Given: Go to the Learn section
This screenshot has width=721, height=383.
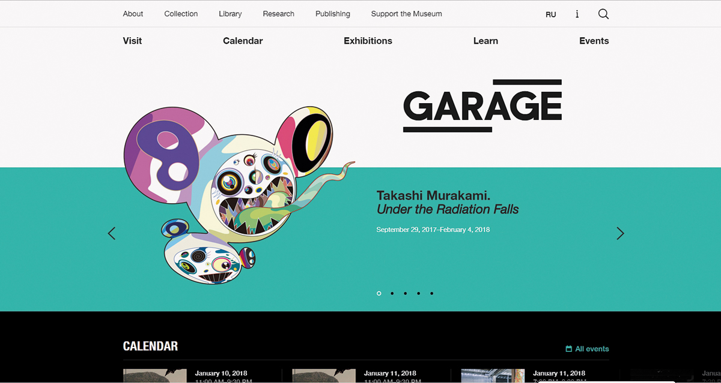Looking at the screenshot, I should coord(485,41).
